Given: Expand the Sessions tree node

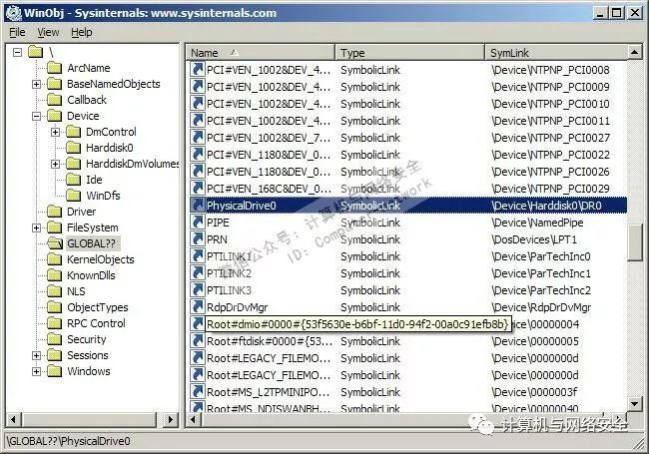Looking at the screenshot, I should (x=36, y=355).
